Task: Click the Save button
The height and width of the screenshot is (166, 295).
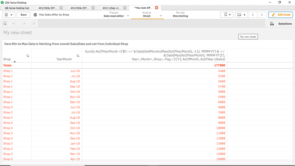Action: (x=24, y=15)
